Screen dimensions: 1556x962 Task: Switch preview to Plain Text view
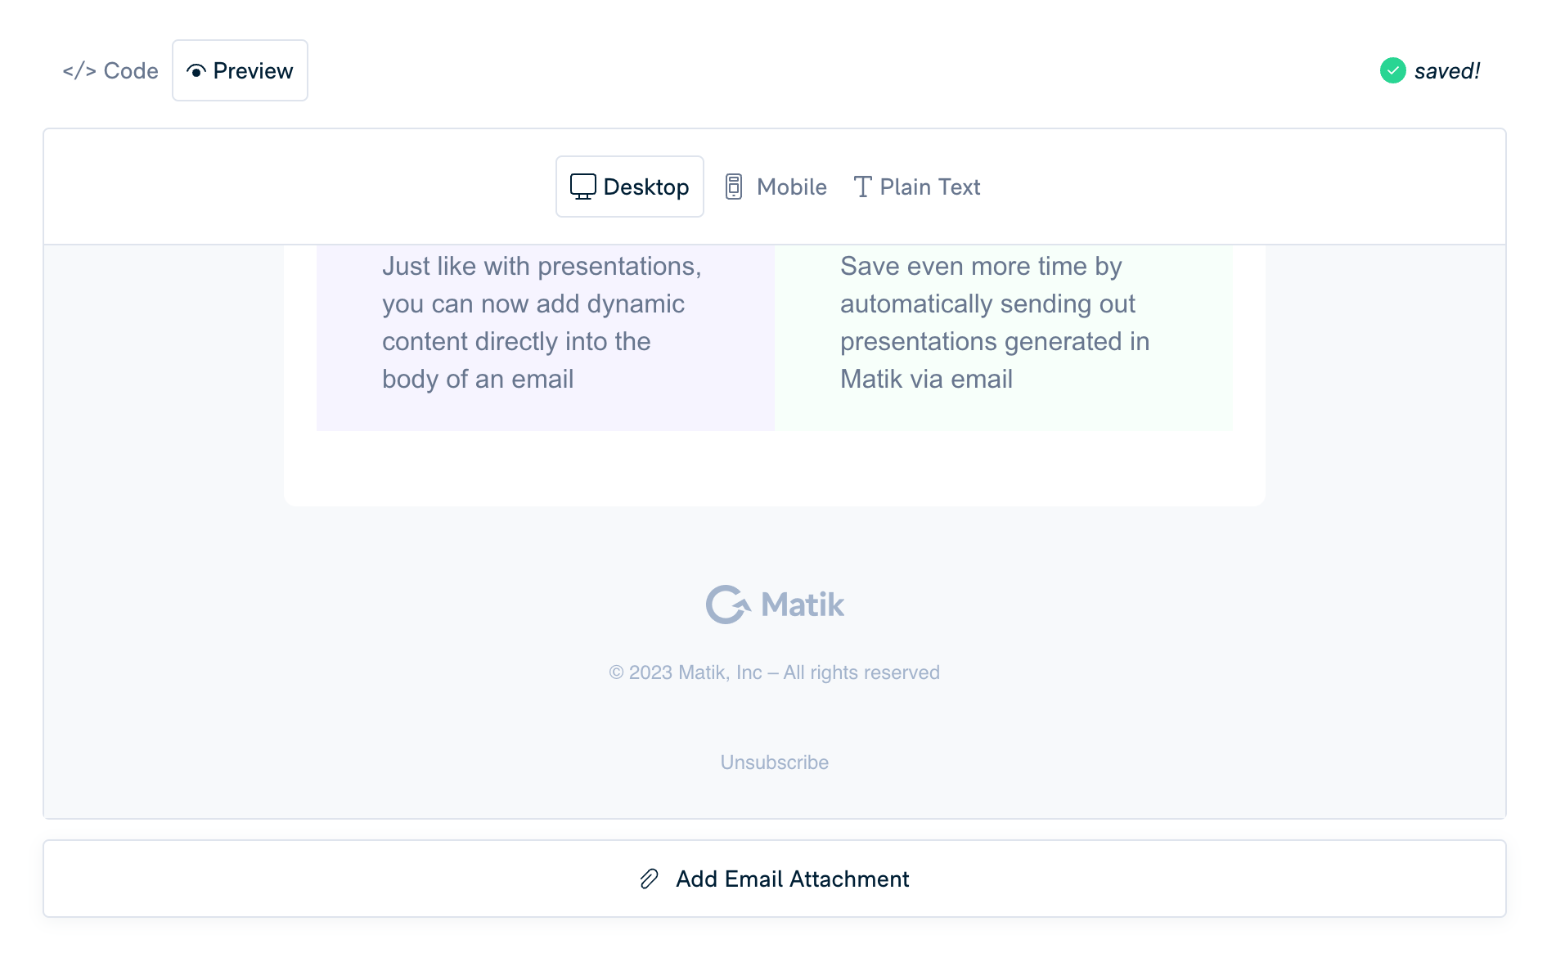(x=916, y=187)
